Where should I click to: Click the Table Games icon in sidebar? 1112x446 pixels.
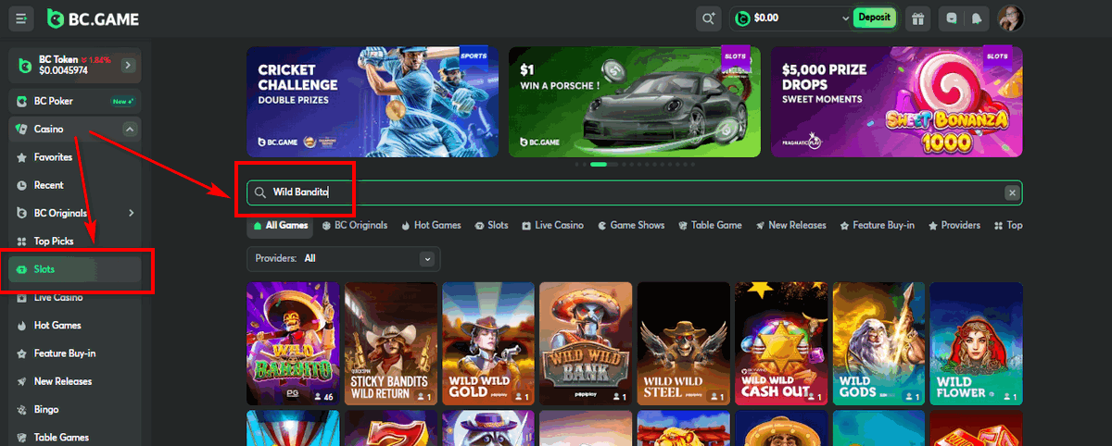[22, 438]
